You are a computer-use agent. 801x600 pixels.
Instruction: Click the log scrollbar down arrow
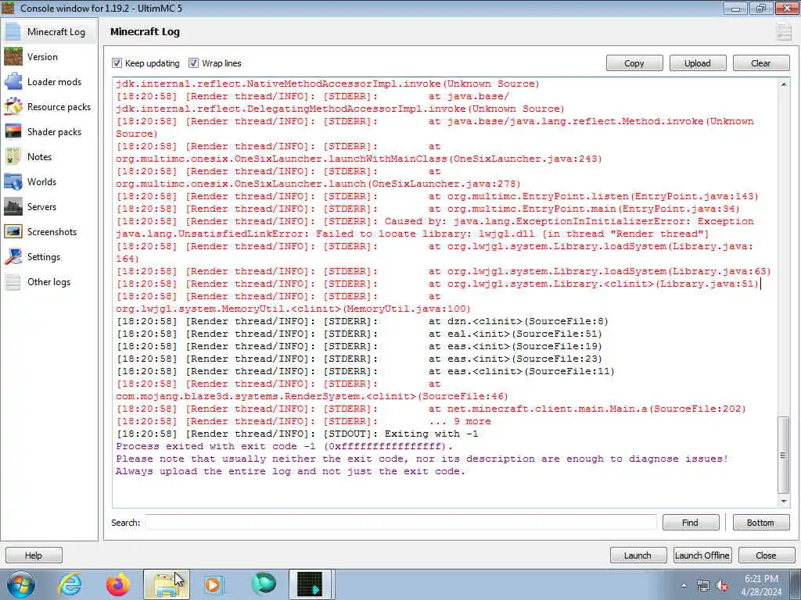coord(784,502)
